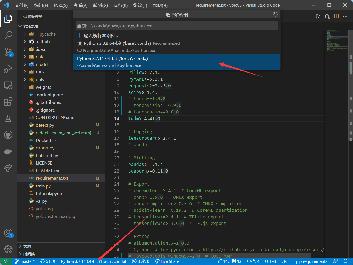Expand the models folder
Screen dimensions: 353x265
(61, 64)
